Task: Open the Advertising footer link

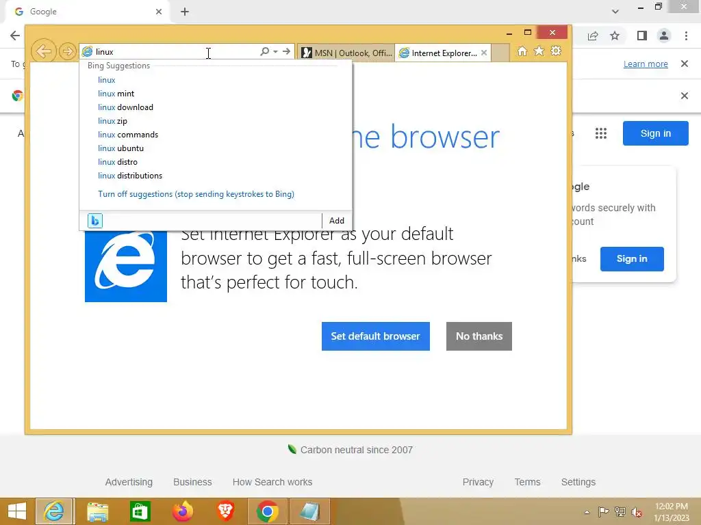Action: pyautogui.click(x=129, y=482)
